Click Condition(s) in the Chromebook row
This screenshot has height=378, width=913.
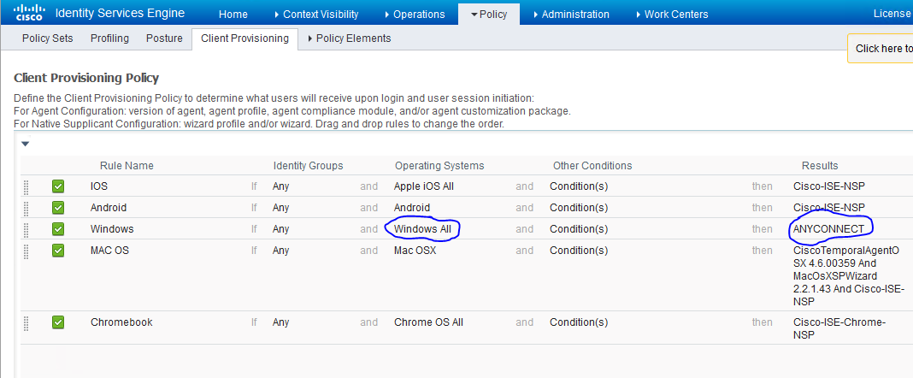[579, 322]
